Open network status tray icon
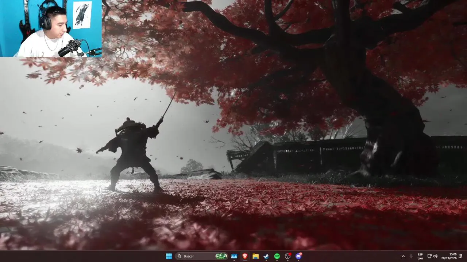The height and width of the screenshot is (262, 467). point(429,256)
